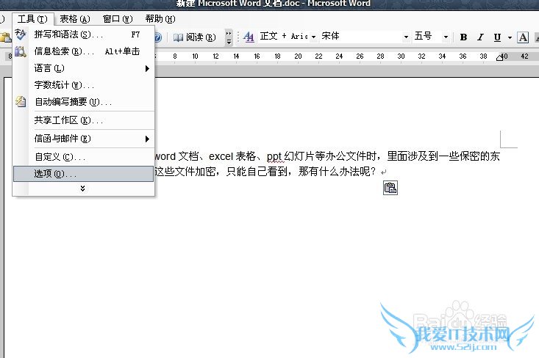
Task: Click the AutoSummarize icon beside 自动编写摘要
Action: pyautogui.click(x=21, y=101)
